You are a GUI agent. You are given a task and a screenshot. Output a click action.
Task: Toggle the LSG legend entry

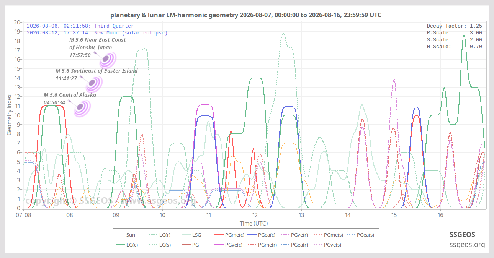coord(191,235)
